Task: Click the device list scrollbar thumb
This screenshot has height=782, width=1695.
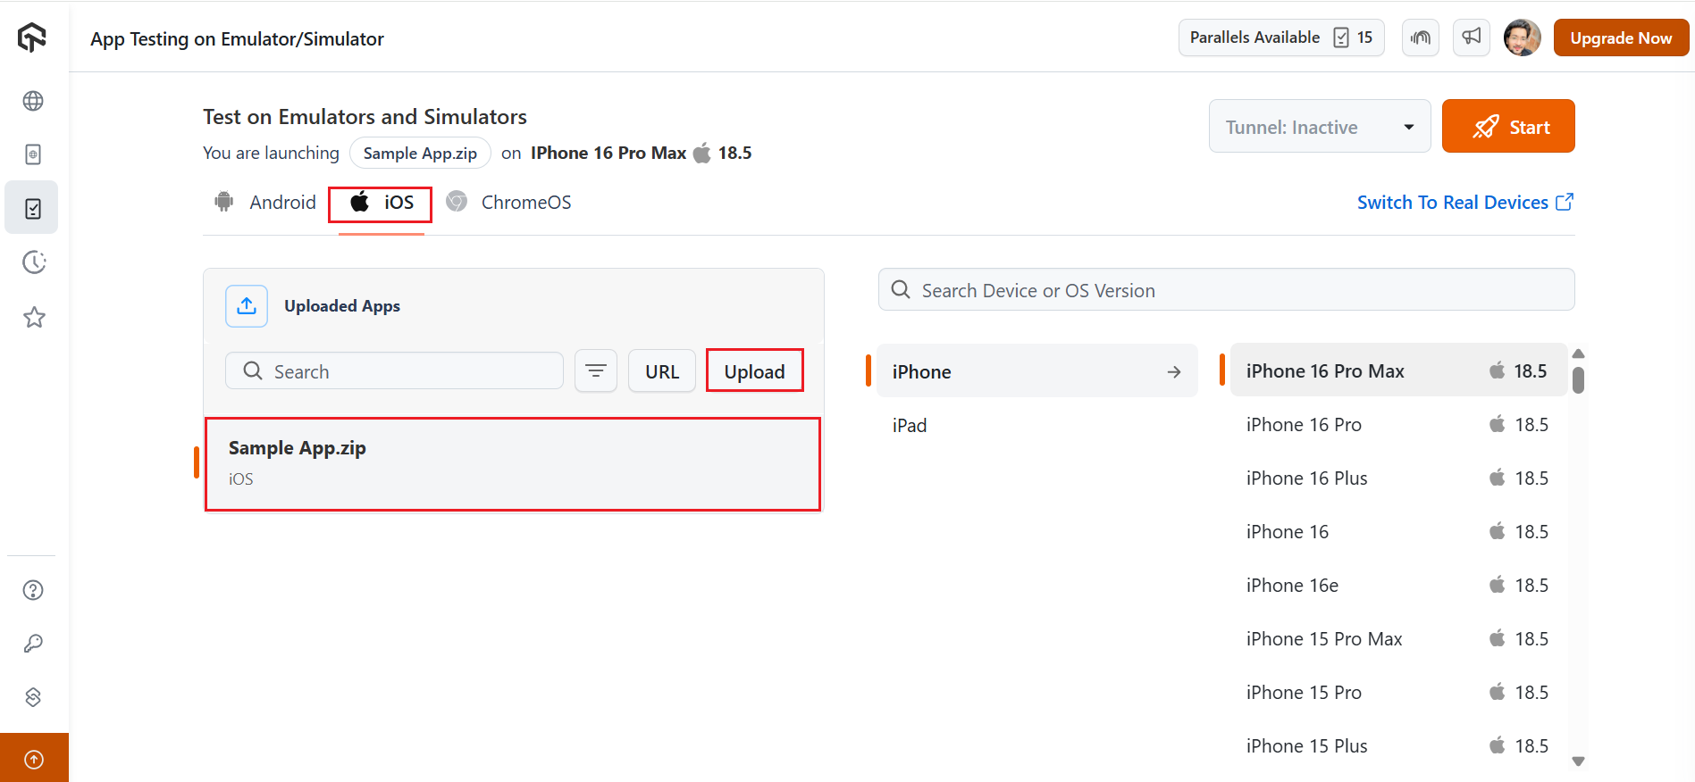Action: click(x=1579, y=379)
